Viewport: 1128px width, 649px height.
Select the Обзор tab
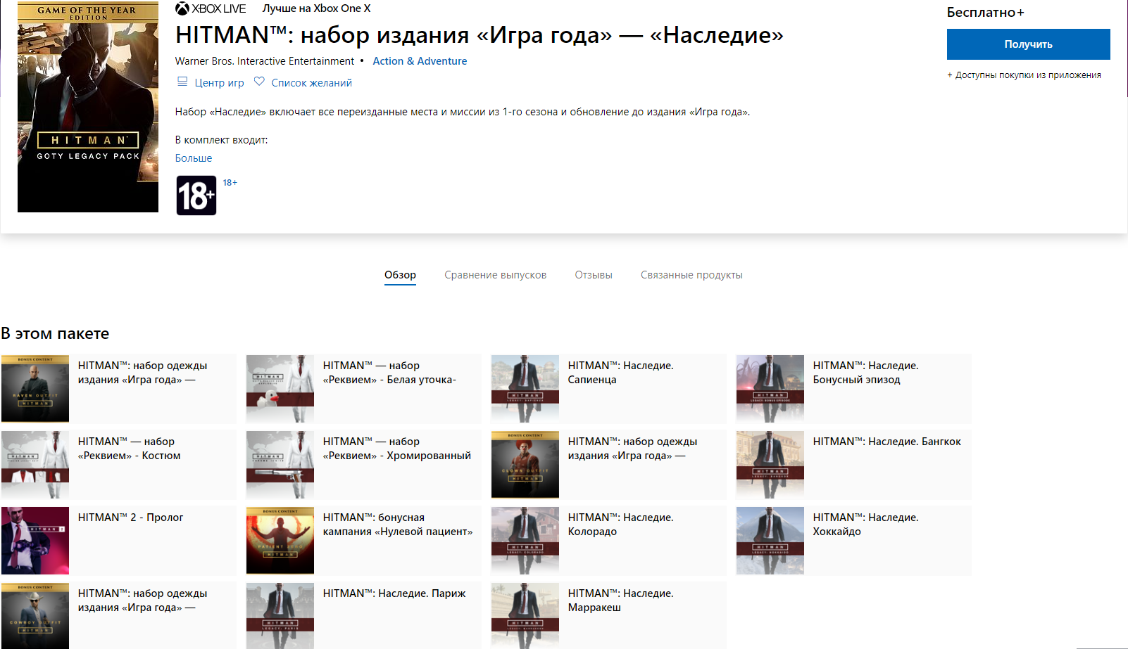pyautogui.click(x=400, y=275)
